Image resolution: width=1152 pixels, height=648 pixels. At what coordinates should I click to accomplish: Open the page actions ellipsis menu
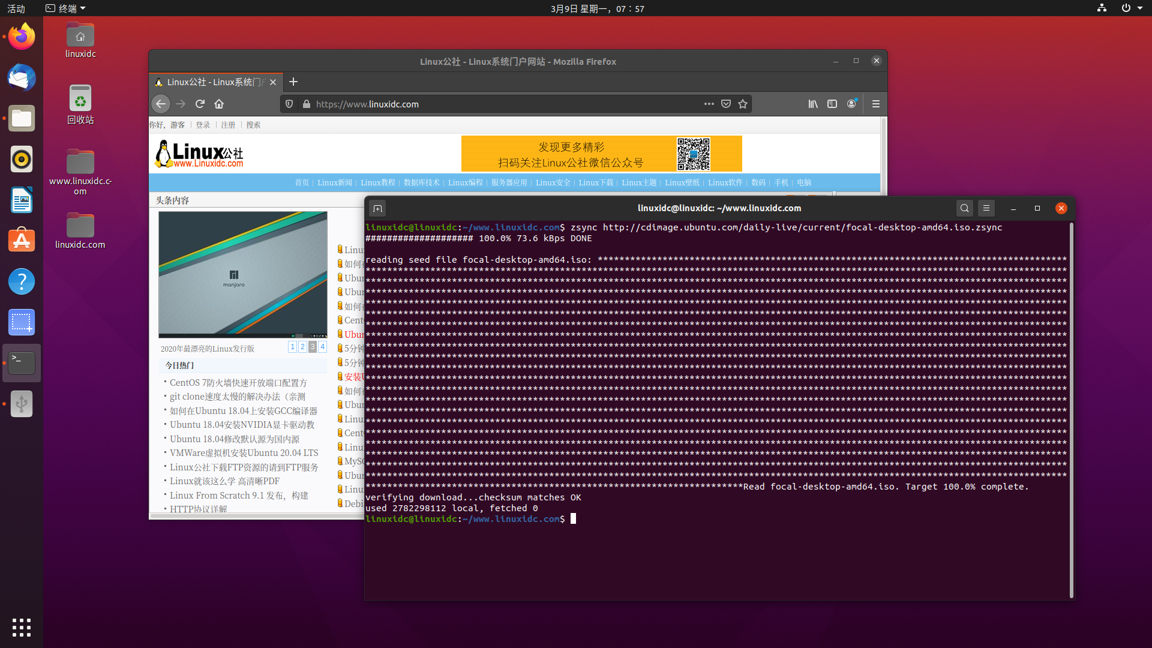pyautogui.click(x=709, y=104)
